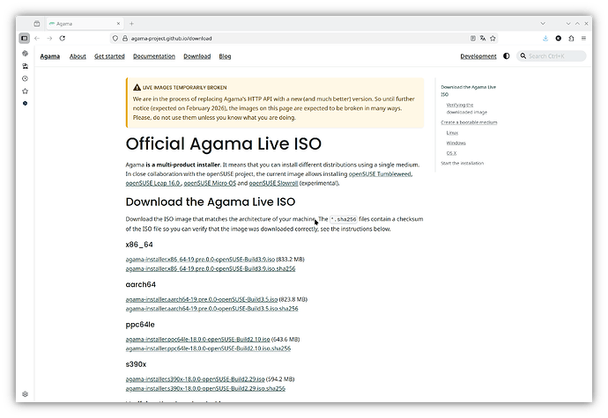Open history from the sidebar clock icon
Image resolution: width=608 pixels, height=418 pixels.
click(x=25, y=78)
